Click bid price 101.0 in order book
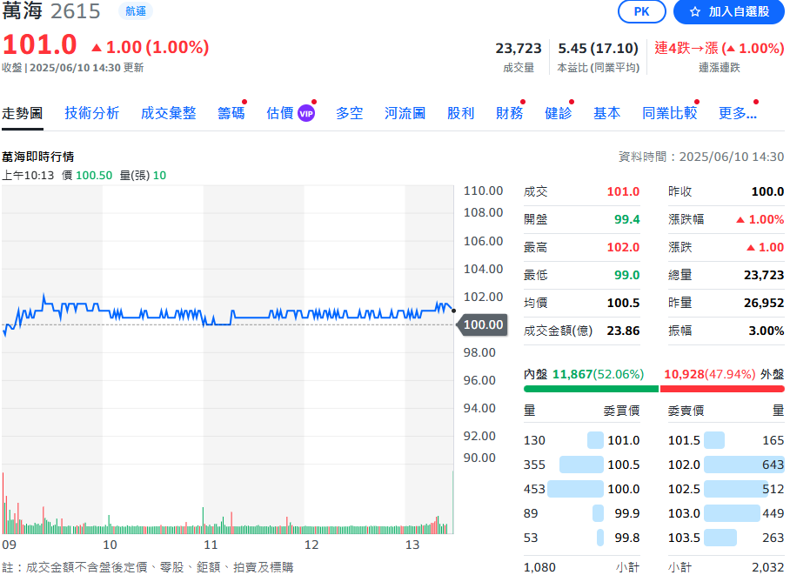The width and height of the screenshot is (790, 575). 623,440
